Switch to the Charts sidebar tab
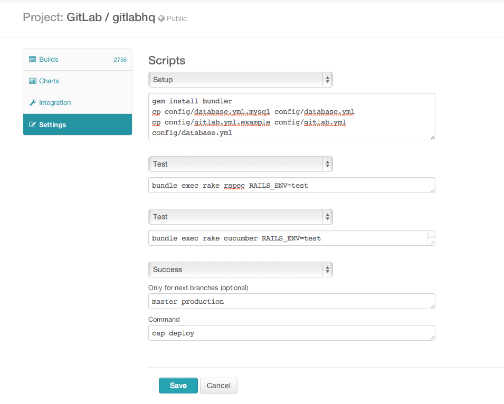Viewport: 504px width, 404px height. click(78, 81)
